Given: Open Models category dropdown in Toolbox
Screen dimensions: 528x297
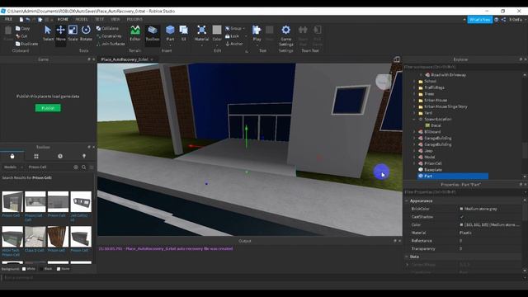Looking at the screenshot, I should (x=13, y=167).
